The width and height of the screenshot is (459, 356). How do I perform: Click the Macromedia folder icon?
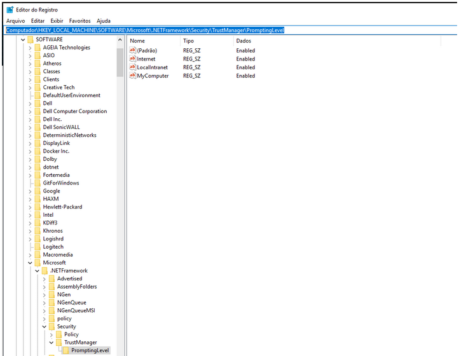[x=38, y=255]
